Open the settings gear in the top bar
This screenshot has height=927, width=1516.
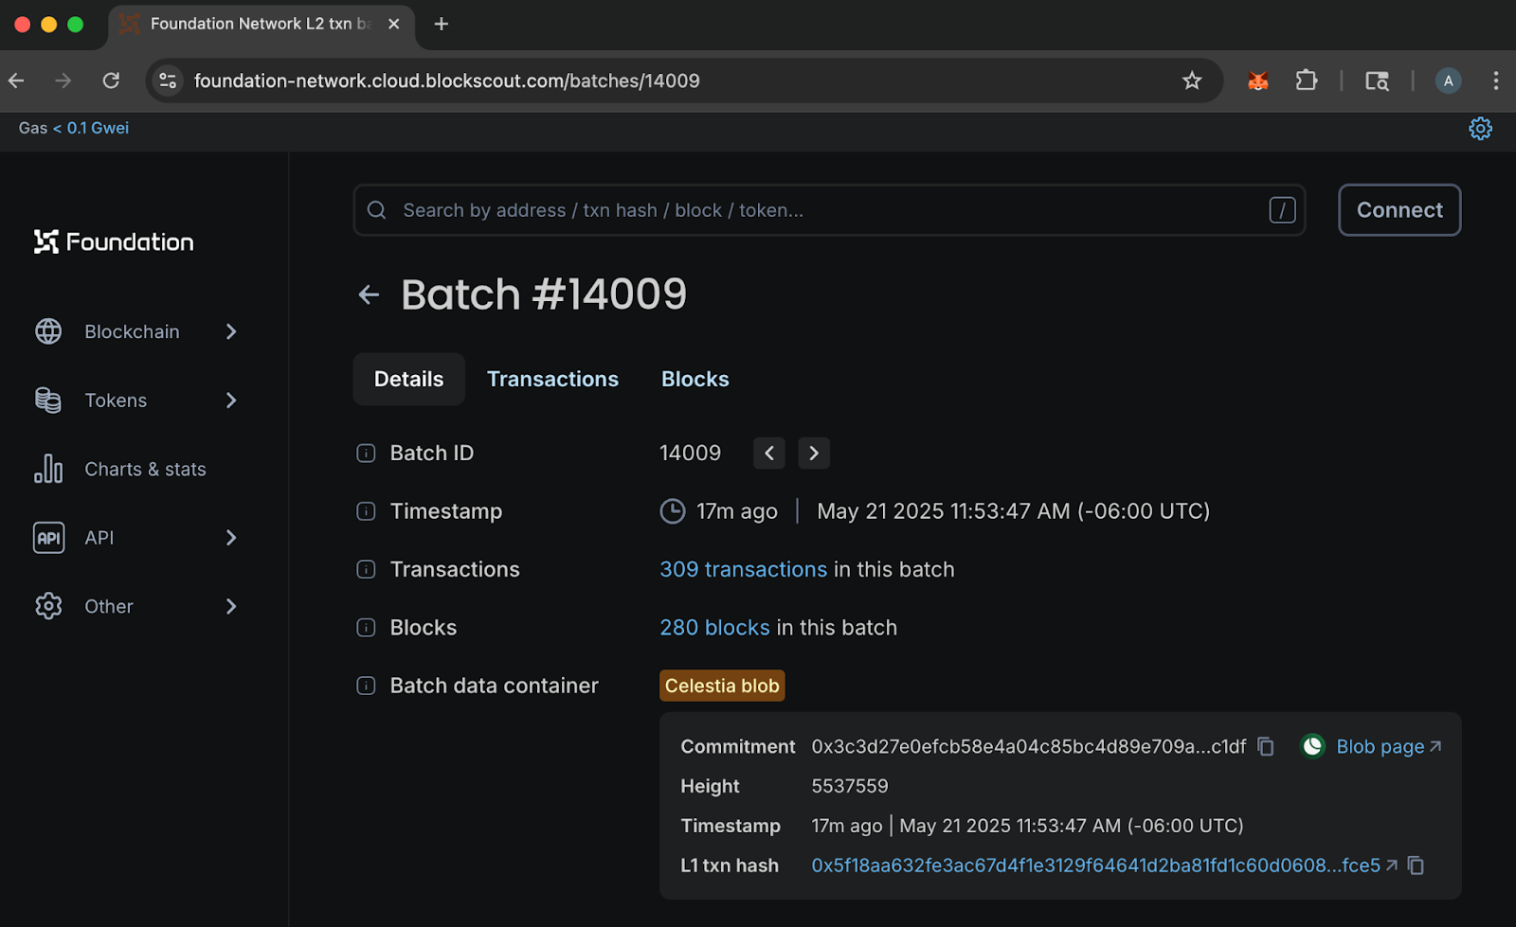pos(1480,129)
